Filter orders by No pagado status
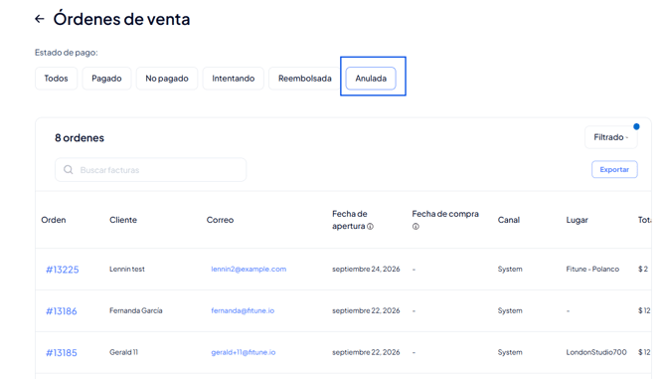 tap(167, 79)
